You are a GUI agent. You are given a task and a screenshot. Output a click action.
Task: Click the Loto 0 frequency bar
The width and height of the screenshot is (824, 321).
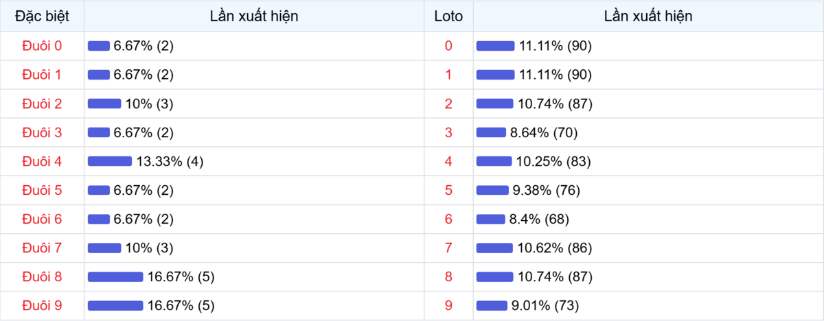click(495, 46)
